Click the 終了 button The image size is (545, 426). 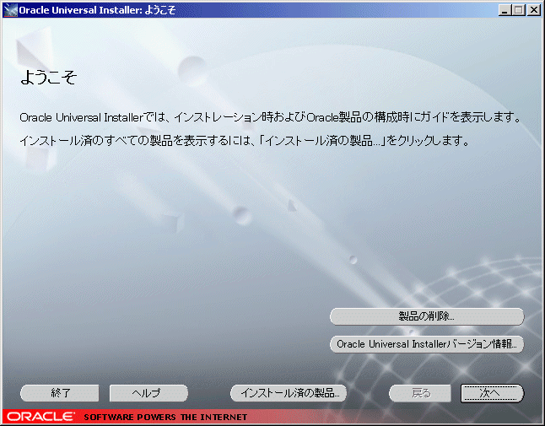[60, 393]
